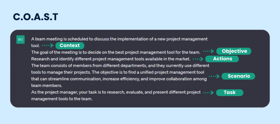280x124 pixels.
Task: Click the dotted arrow before Task label
Action: pos(209,93)
